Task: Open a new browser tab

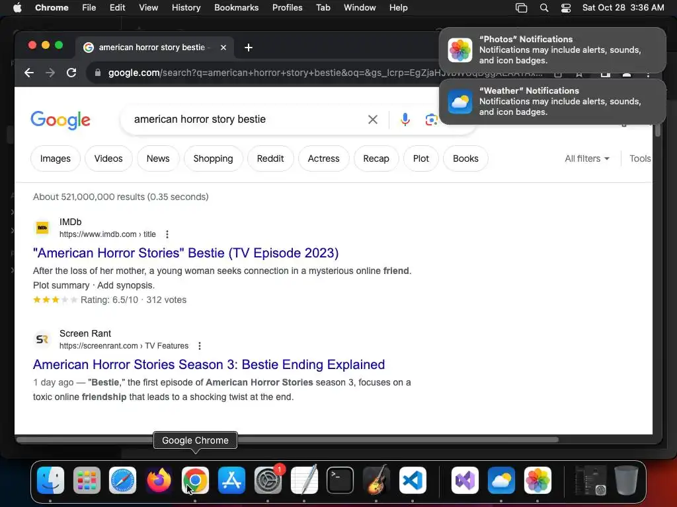Action: click(249, 48)
